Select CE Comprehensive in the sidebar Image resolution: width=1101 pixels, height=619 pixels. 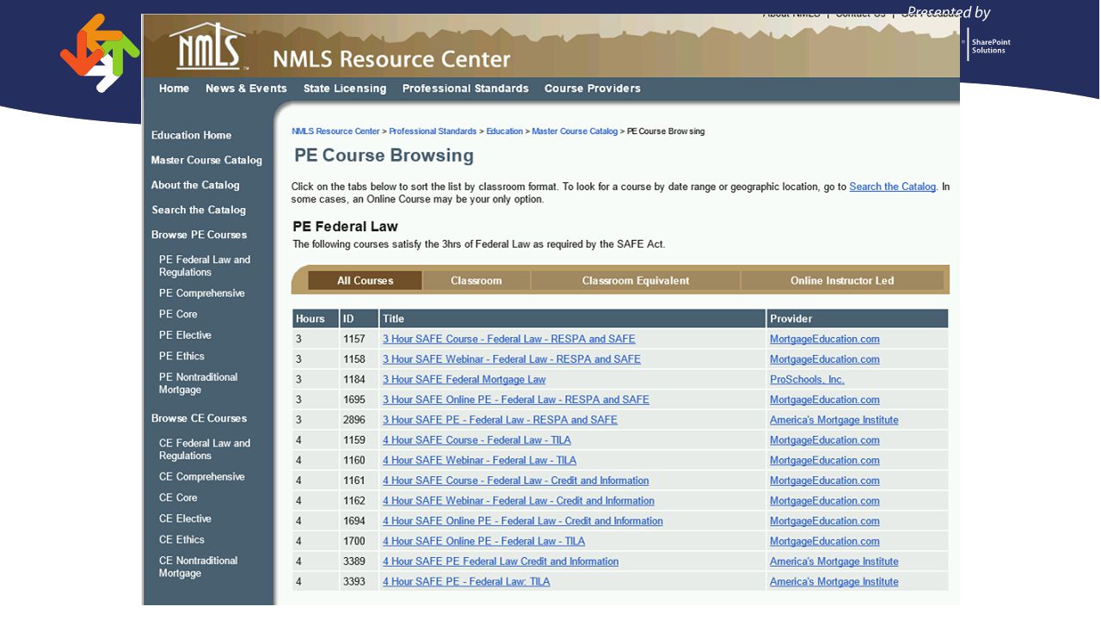coord(201,477)
